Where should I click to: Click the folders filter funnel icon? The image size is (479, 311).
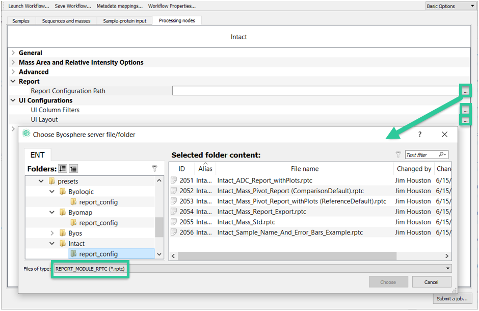[x=154, y=168]
